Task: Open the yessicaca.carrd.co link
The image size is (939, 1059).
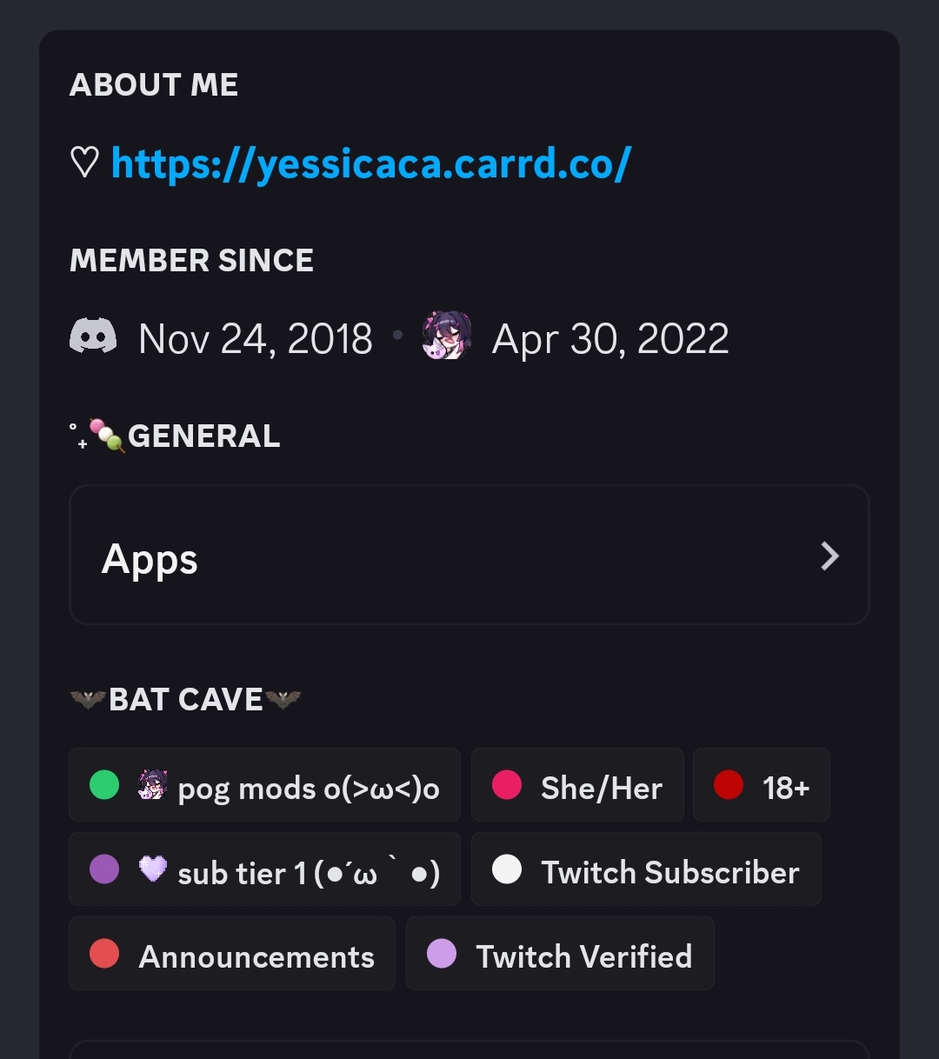Action: point(371,163)
